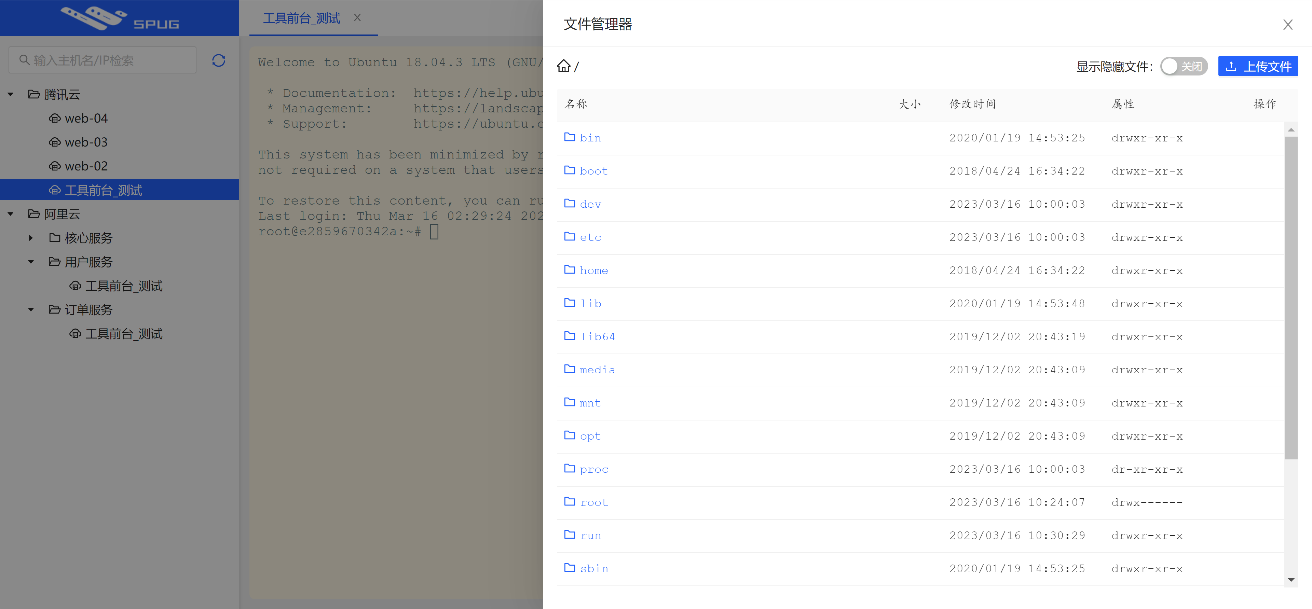Click the file list scrollbar down arrow

click(1290, 580)
